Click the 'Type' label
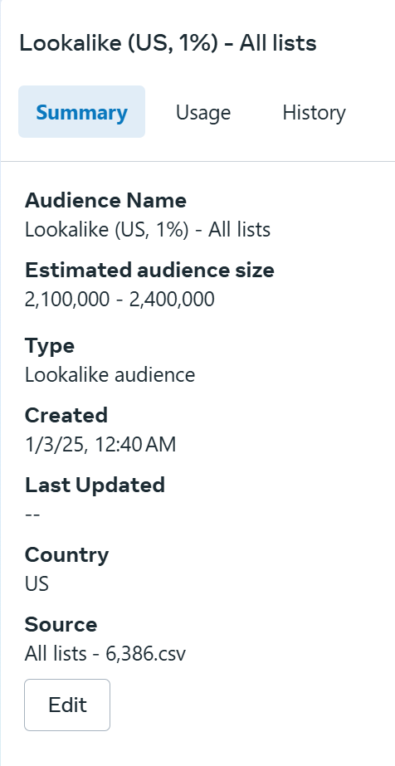The height and width of the screenshot is (766, 395). coord(50,346)
